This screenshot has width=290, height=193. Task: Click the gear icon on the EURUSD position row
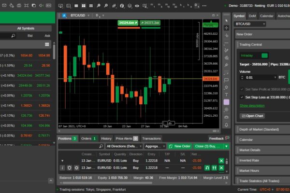[76, 168]
